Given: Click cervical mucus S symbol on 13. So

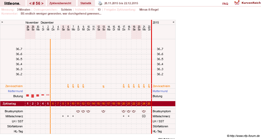Looking at the screenshot, I should click(103, 87).
